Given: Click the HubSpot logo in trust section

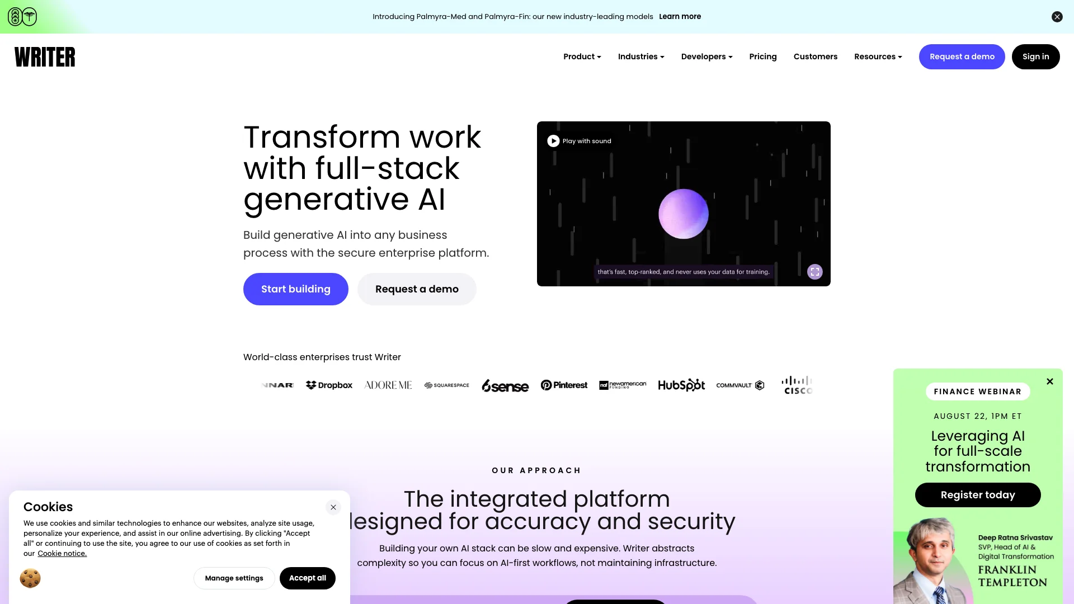Looking at the screenshot, I should (x=681, y=385).
